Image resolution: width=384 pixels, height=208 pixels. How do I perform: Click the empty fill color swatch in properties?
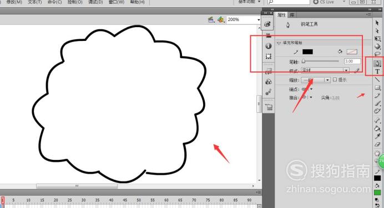(352, 51)
